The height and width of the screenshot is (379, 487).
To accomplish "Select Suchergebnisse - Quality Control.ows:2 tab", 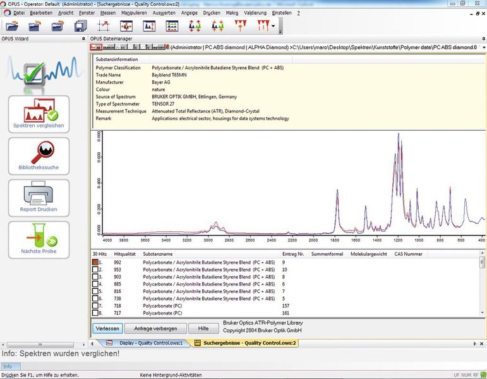I will click(245, 343).
